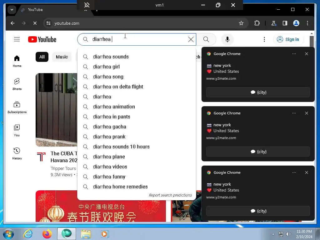320x240 pixels.
Task: Toggle Chrome side panel
Action: click(285, 23)
